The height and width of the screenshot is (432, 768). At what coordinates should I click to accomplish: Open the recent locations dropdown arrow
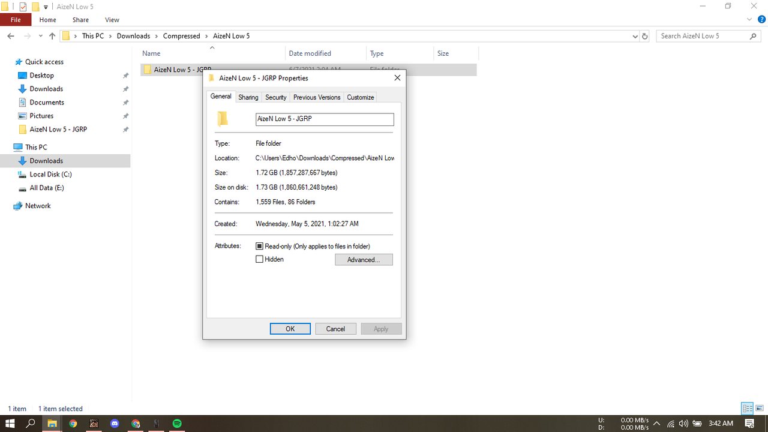pos(41,36)
